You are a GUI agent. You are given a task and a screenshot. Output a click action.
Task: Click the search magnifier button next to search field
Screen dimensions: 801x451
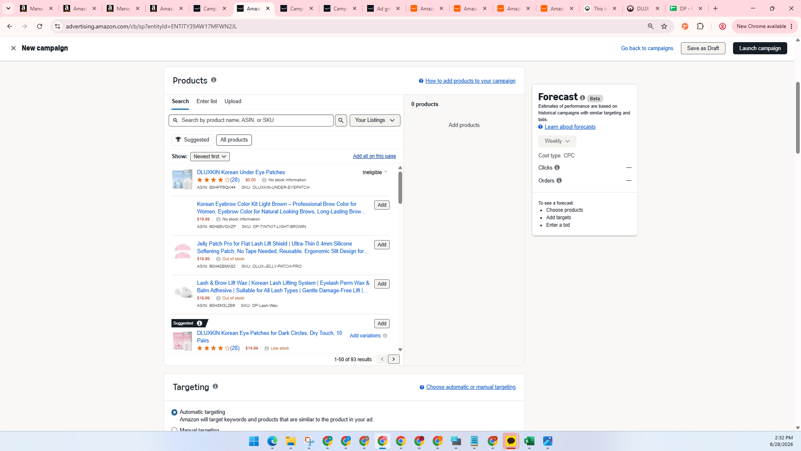(x=341, y=121)
